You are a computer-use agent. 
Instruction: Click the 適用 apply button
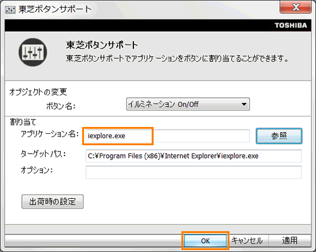pos(289,241)
